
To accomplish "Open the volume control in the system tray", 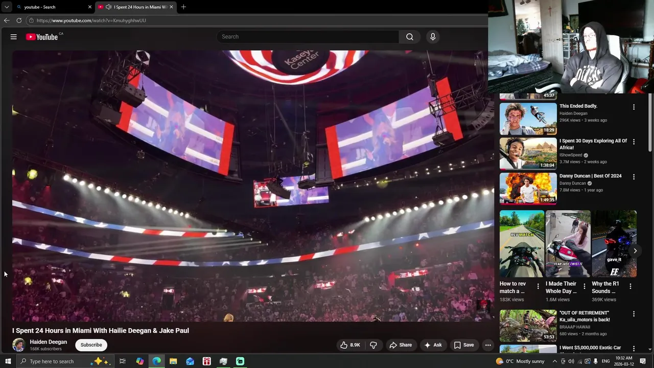I will 571,361.
